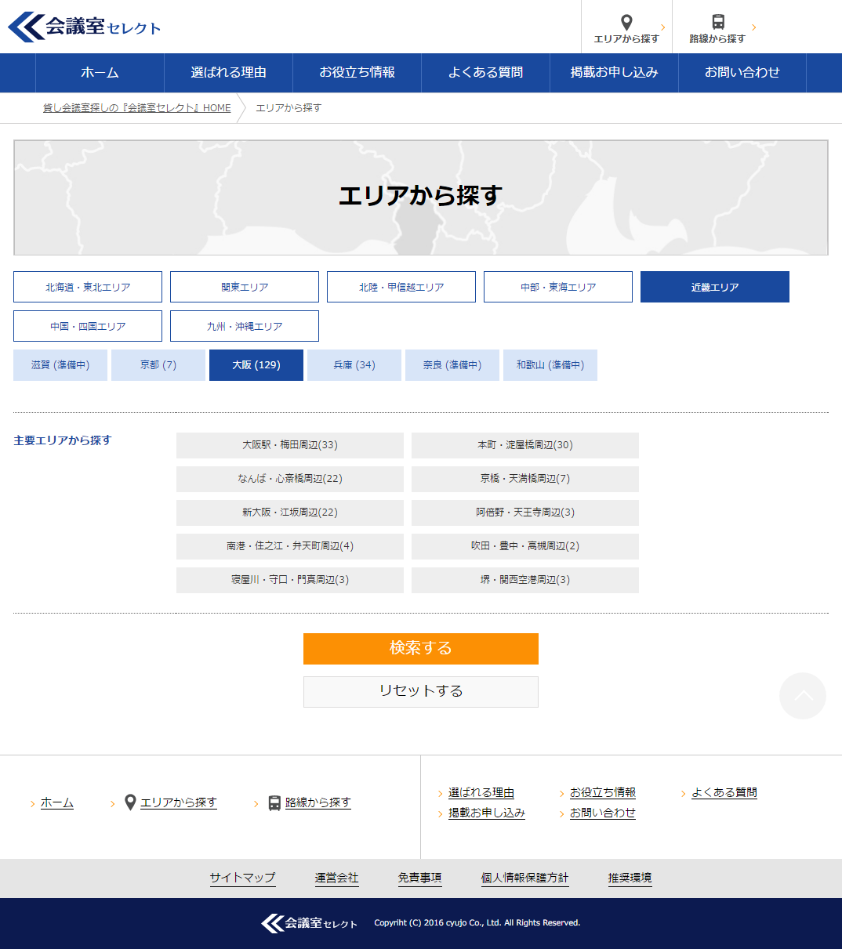The width and height of the screenshot is (842, 949).
Task: Toggle 南港・住之江・弁天町周辺(4) area
Action: pyautogui.click(x=290, y=546)
